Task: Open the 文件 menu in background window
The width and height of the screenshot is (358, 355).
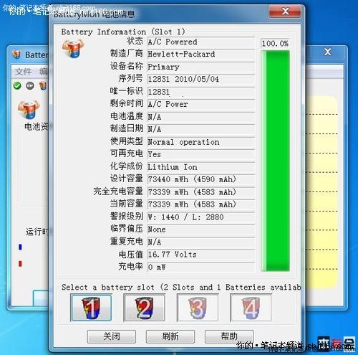Action: [23, 72]
